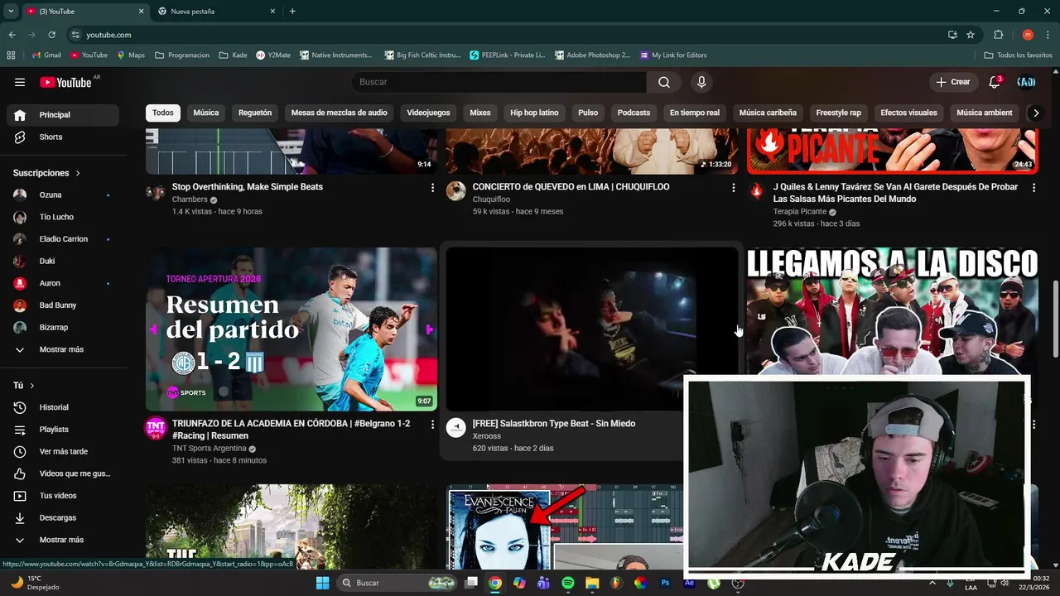Image resolution: width=1060 pixels, height=596 pixels.
Task: Switch to the Nueva pestaña tab
Action: click(215, 12)
